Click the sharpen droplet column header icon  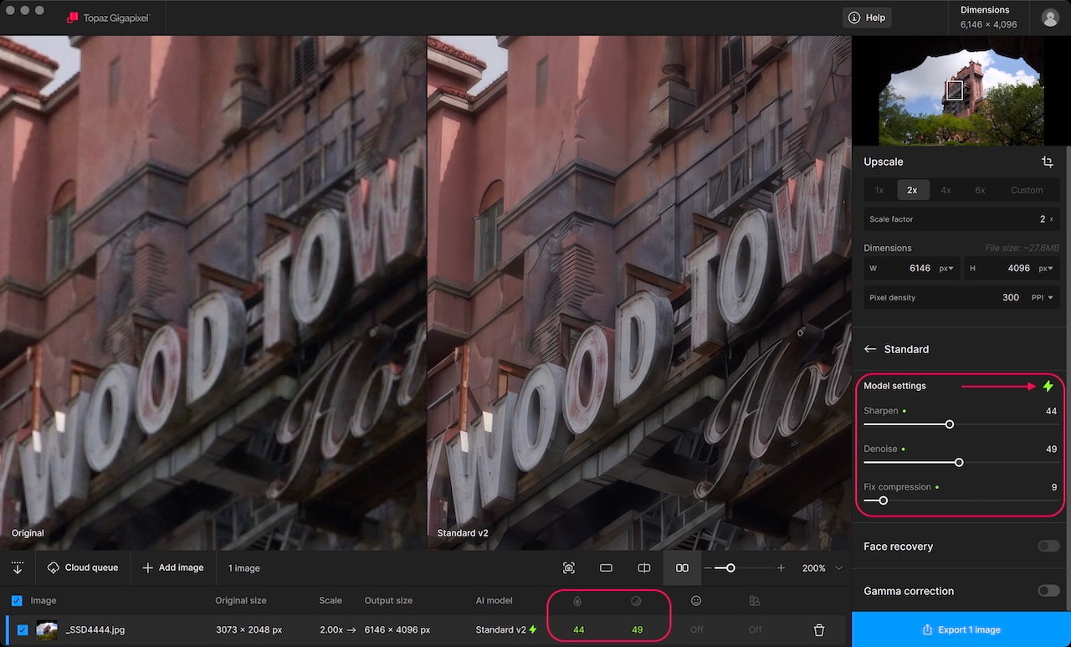click(x=577, y=600)
